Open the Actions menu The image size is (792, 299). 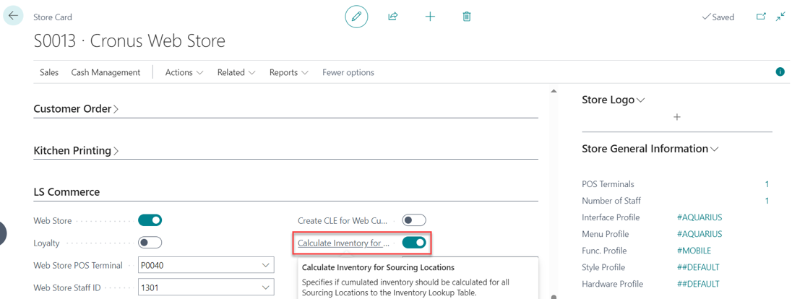[184, 72]
